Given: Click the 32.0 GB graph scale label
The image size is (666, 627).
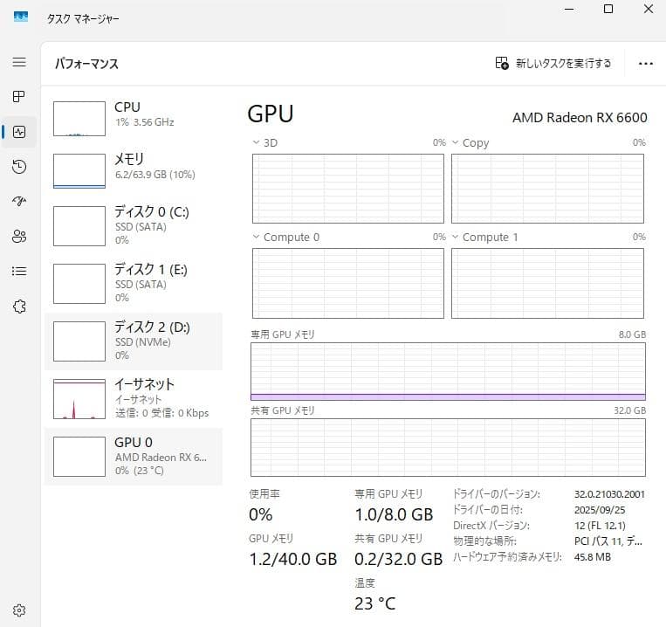Looking at the screenshot, I should [629, 410].
